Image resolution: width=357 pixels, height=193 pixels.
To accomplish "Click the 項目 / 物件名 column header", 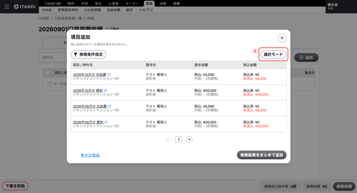I will (x=83, y=65).
